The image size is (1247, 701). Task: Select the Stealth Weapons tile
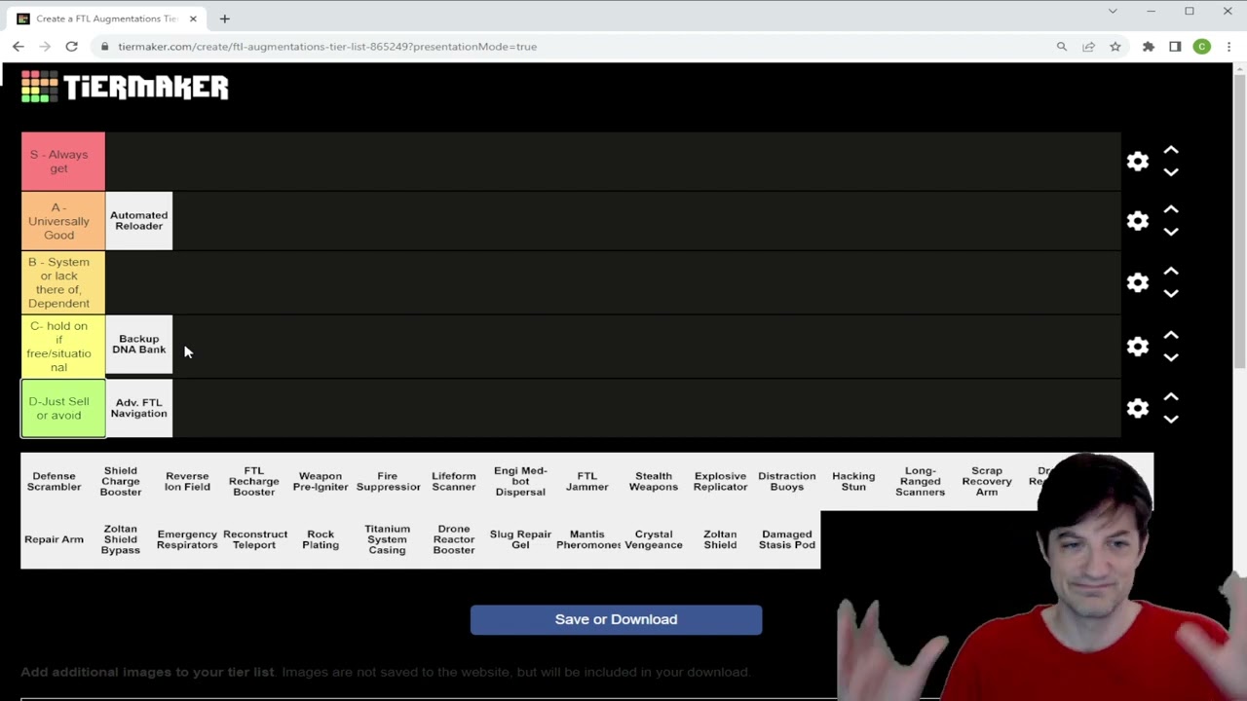pos(654,482)
